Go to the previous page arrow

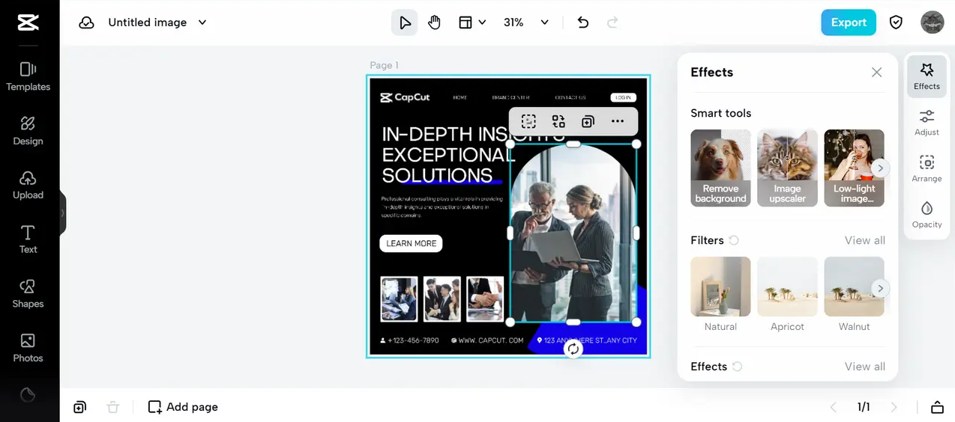point(833,407)
